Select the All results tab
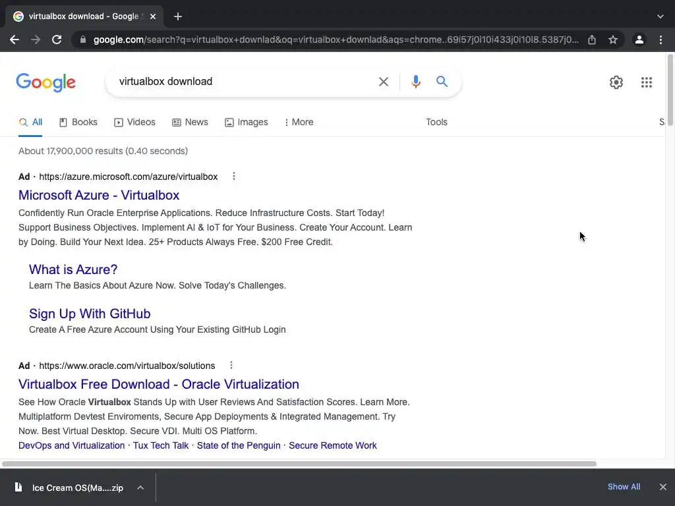The height and width of the screenshot is (506, 675). click(x=30, y=122)
